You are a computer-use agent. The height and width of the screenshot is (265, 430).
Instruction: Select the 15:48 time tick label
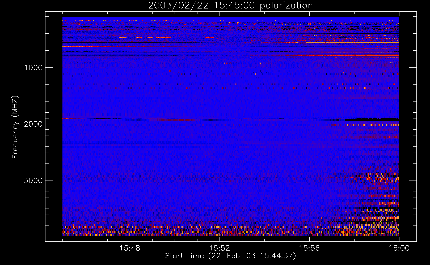(x=130, y=248)
